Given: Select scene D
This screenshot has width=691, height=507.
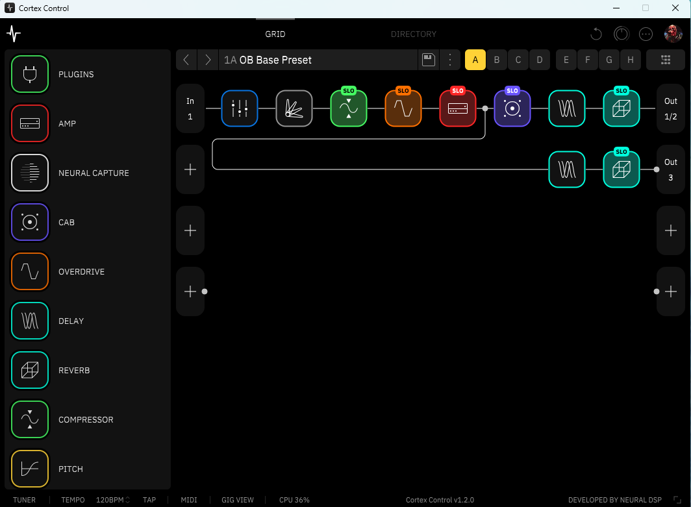Looking at the screenshot, I should pyautogui.click(x=540, y=60).
